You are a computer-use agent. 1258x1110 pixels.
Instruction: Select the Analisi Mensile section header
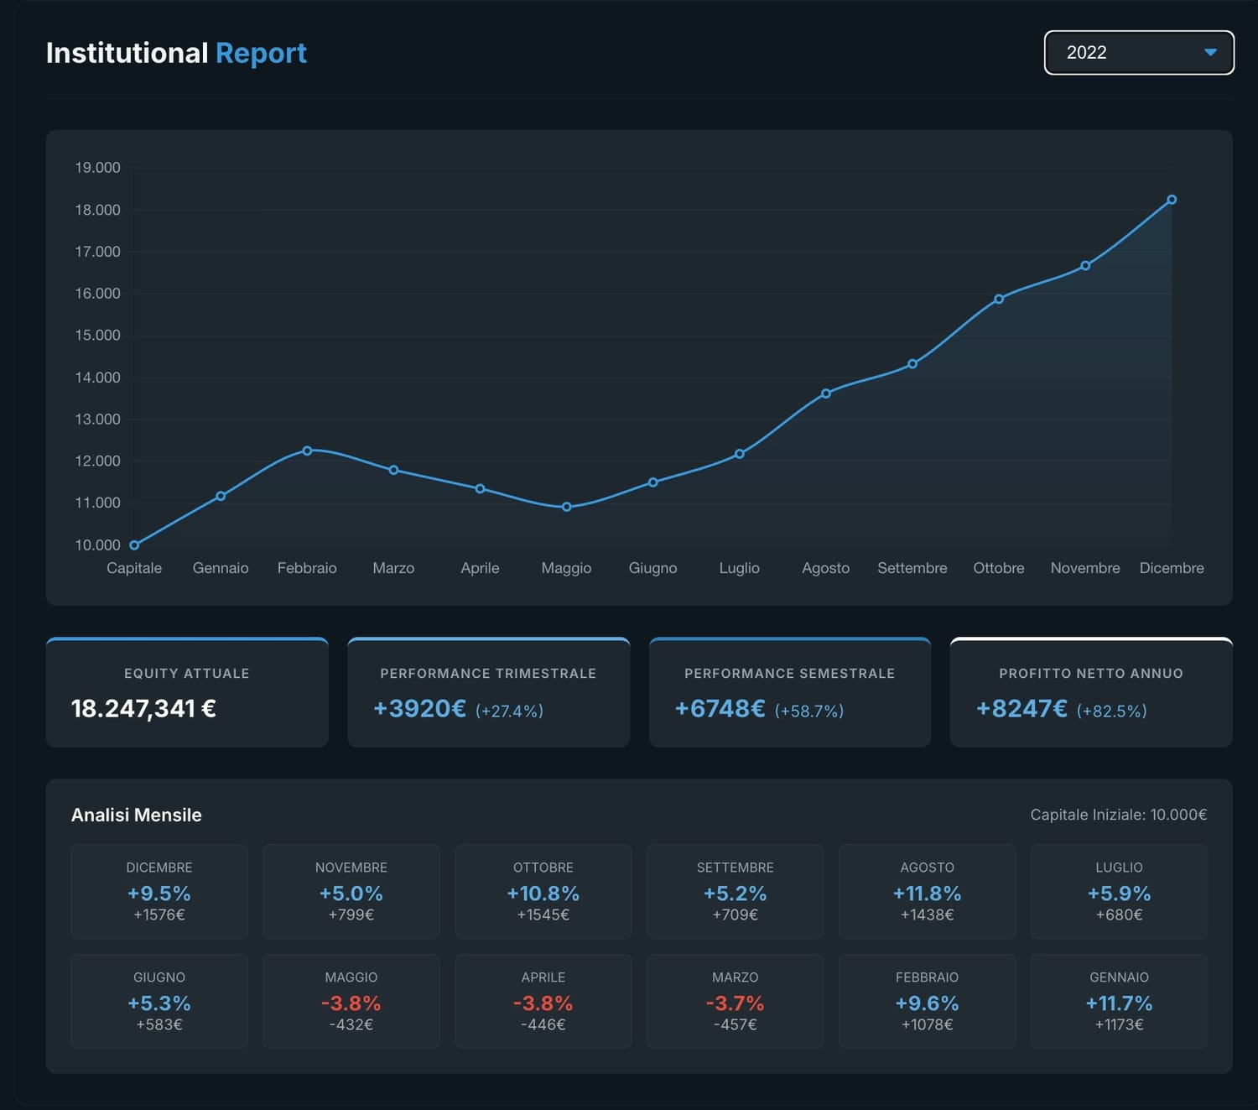(136, 814)
